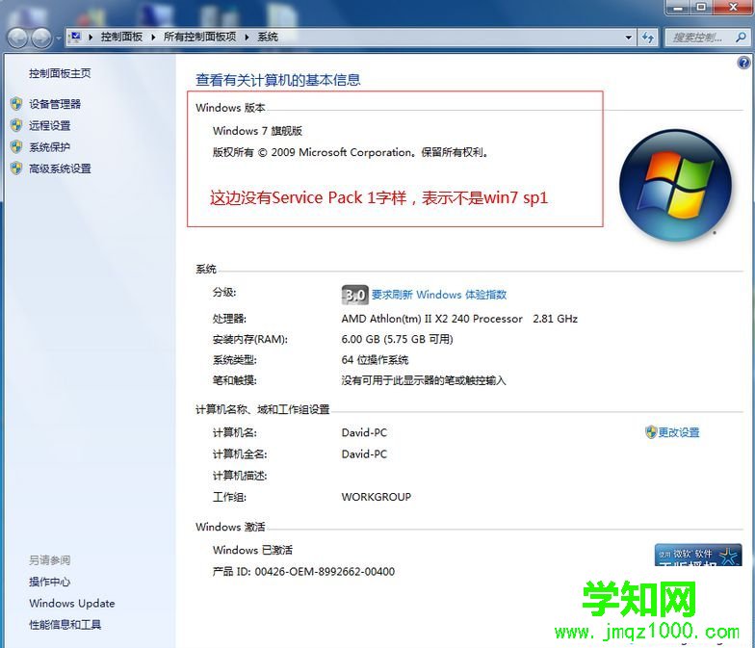Open 操作中心 link
This screenshot has height=648, width=755.
point(50,582)
